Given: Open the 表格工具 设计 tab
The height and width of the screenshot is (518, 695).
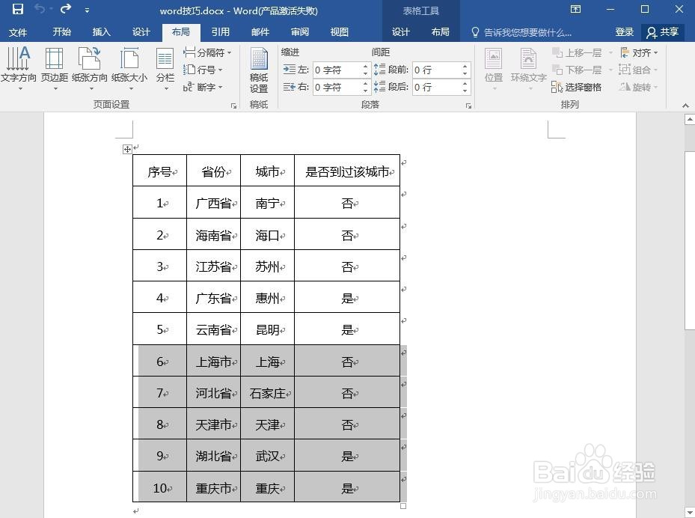Looking at the screenshot, I should 399,31.
